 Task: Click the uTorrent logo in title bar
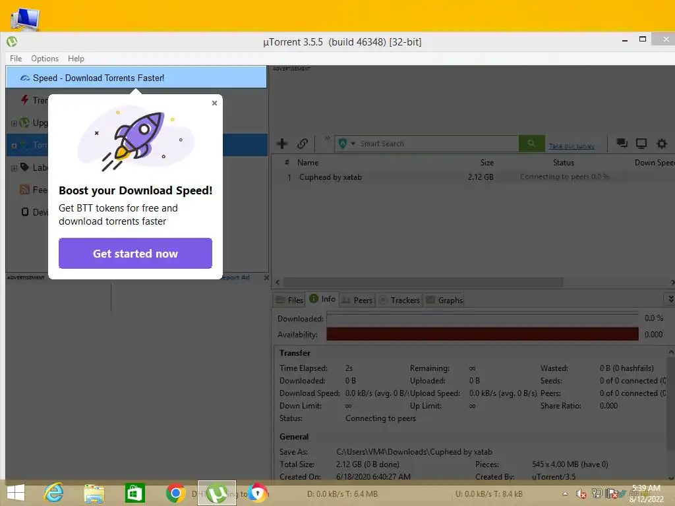point(12,42)
